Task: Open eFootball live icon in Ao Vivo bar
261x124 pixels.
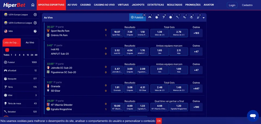Action: [x=150, y=17]
